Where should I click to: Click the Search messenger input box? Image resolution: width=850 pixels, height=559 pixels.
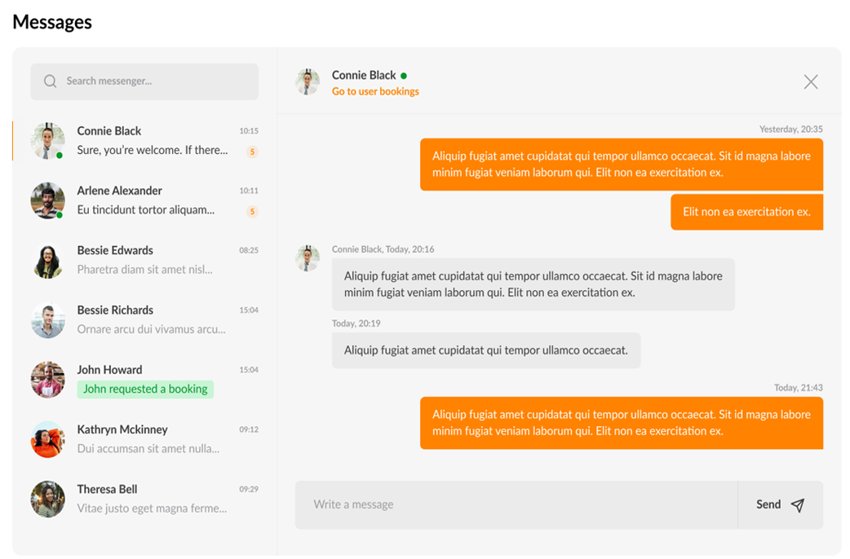[155, 81]
